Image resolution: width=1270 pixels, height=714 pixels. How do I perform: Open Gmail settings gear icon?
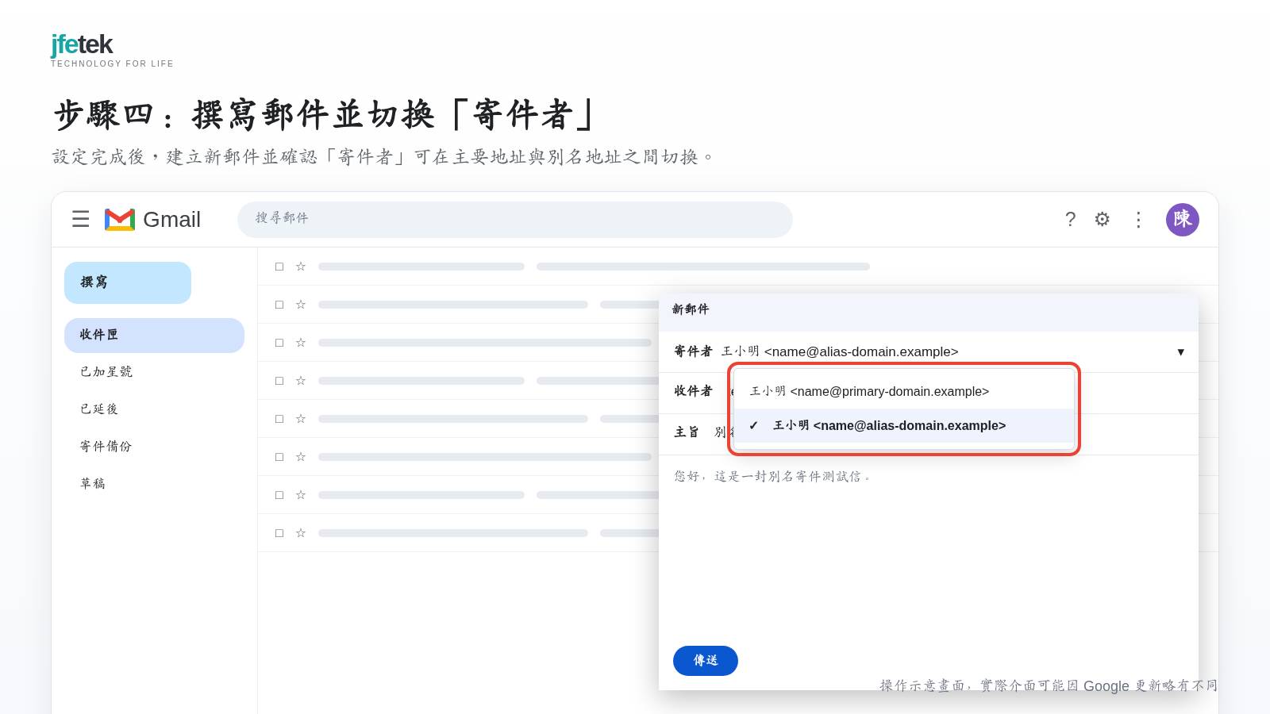[1102, 219]
